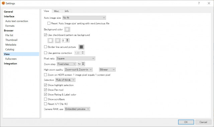Viewport: 214px width, 127px height.
Task: Click the Cancel button
Action: (x=203, y=122)
